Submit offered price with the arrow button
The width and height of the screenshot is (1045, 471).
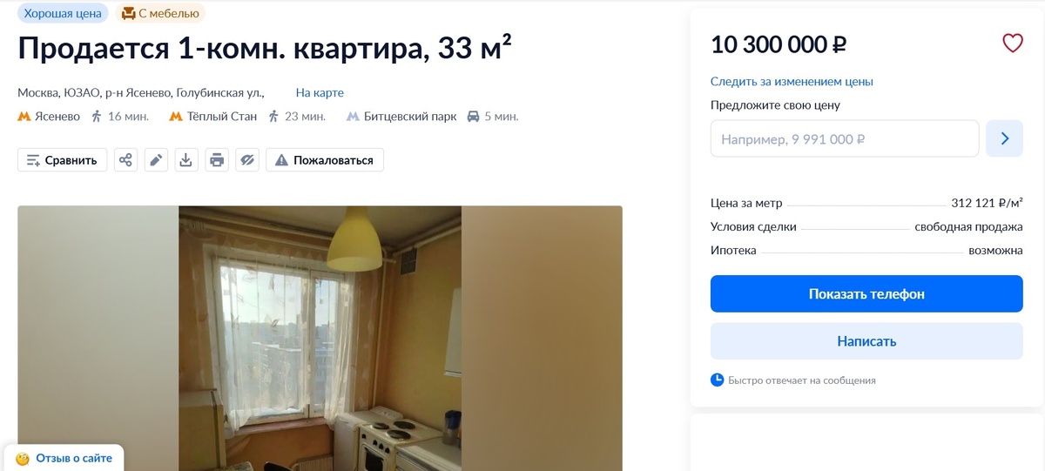[1004, 138]
